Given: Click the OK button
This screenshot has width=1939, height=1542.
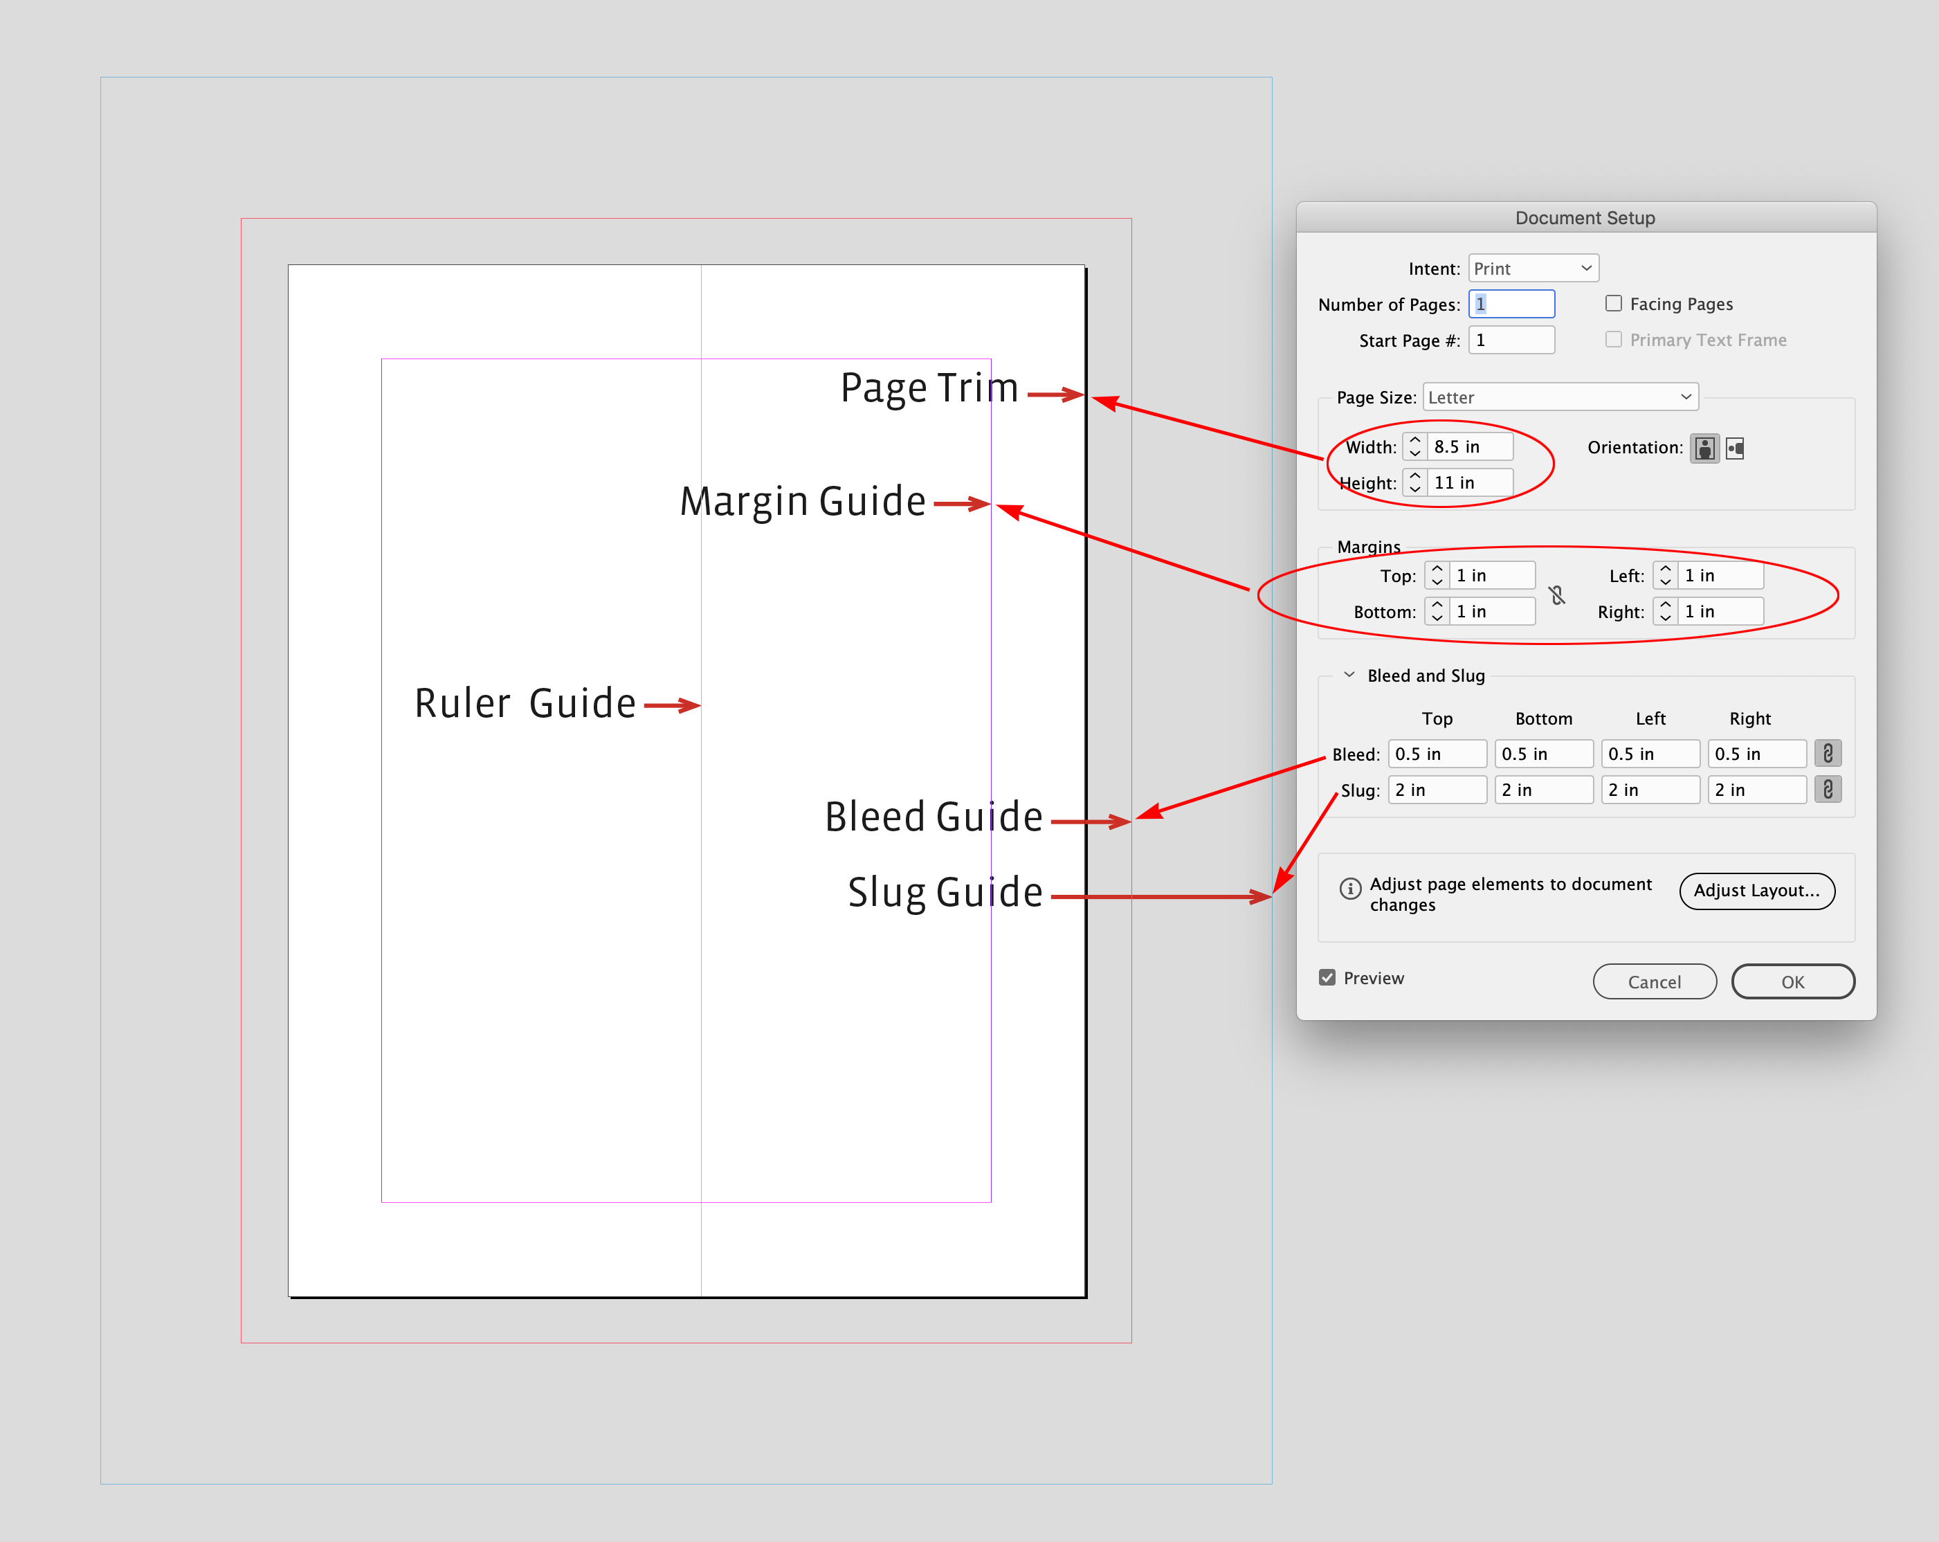Looking at the screenshot, I should coord(1792,981).
